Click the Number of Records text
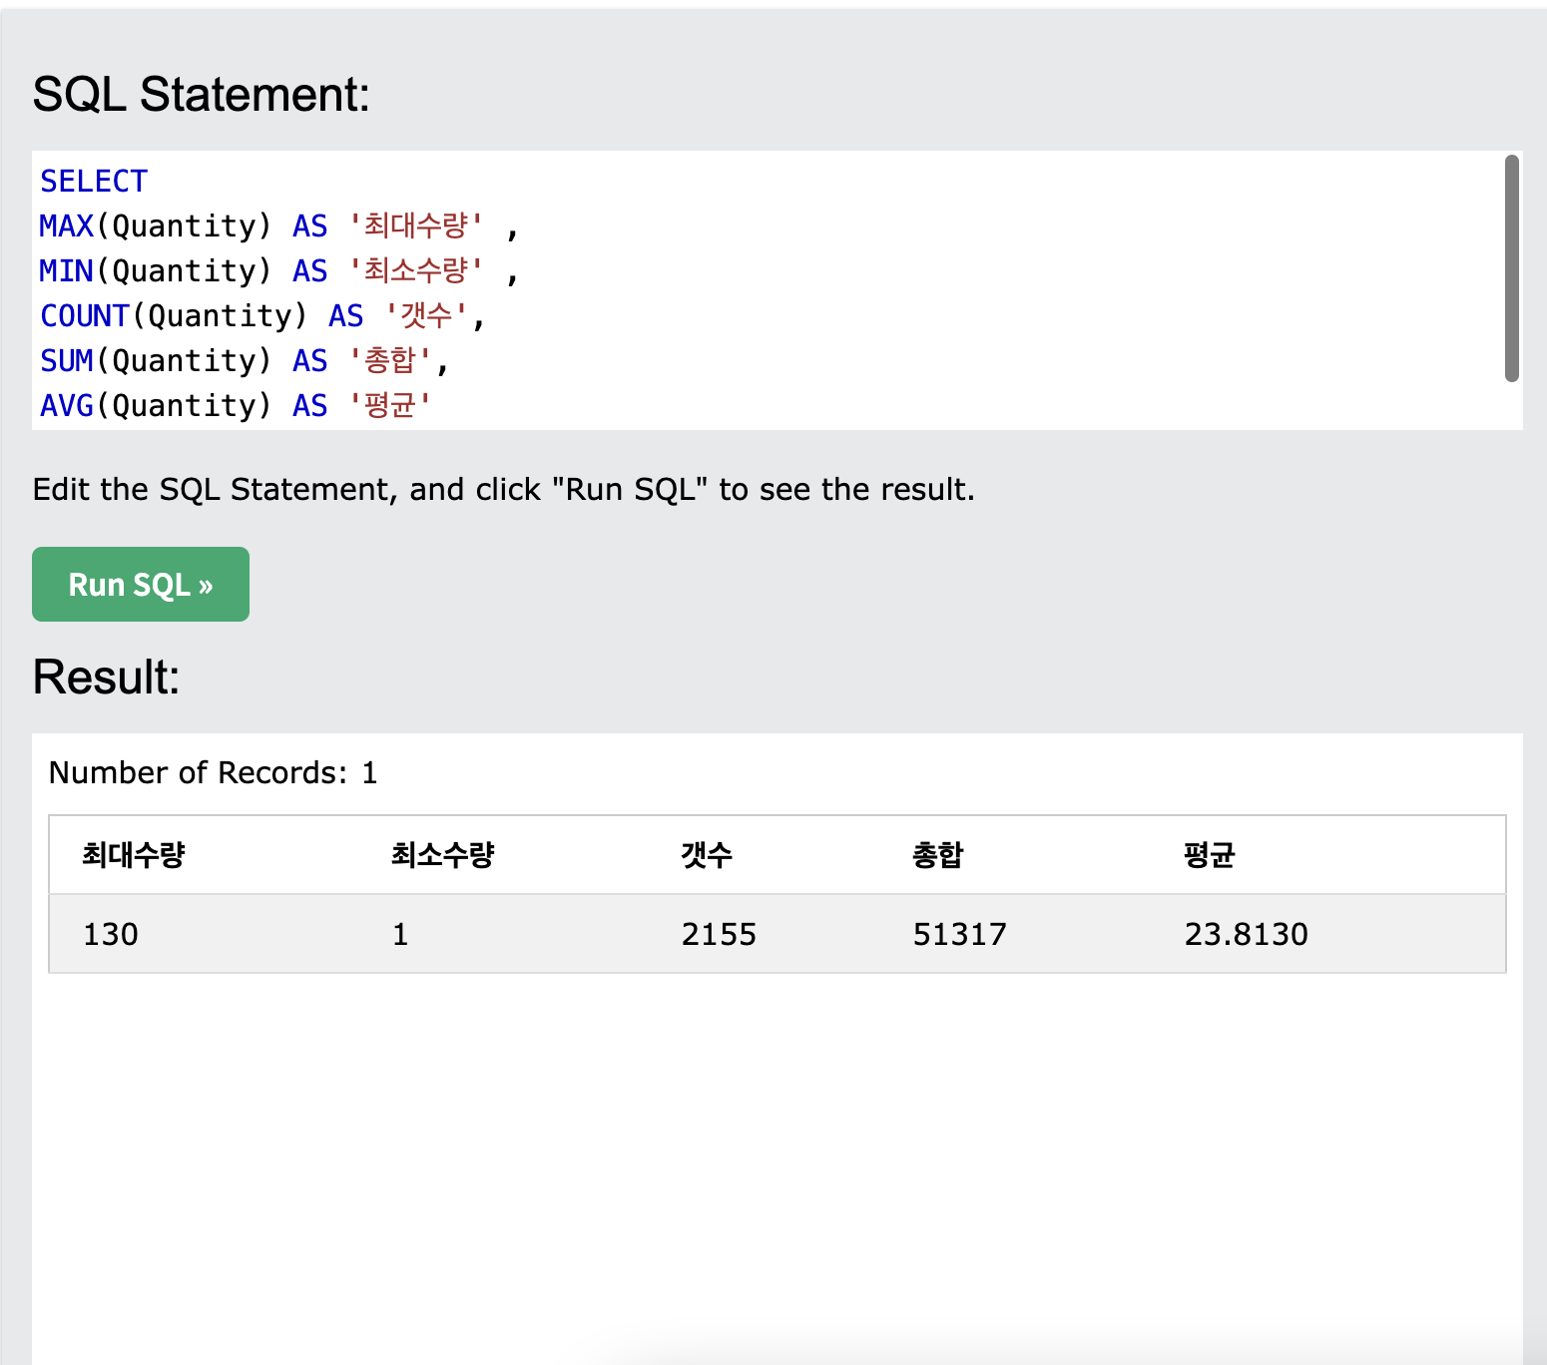Image resolution: width=1547 pixels, height=1365 pixels. [x=214, y=773]
